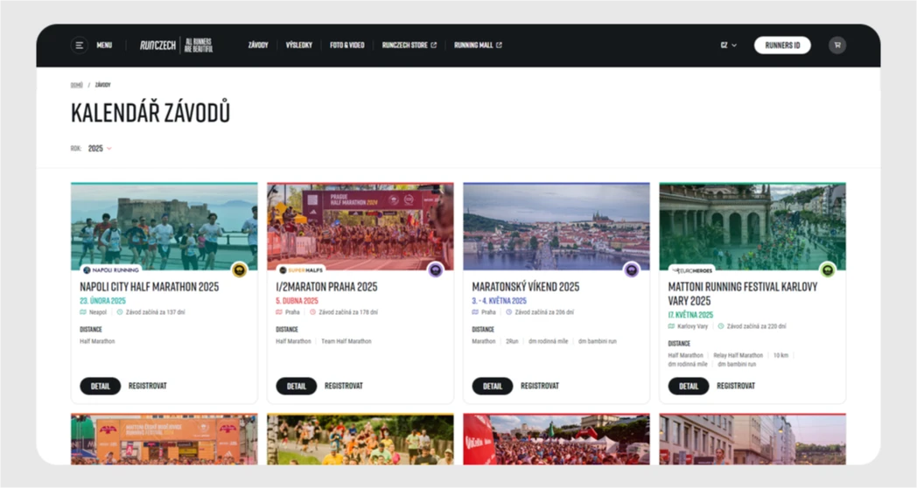Click Detail button for Napoli half marathon
Viewport: 917px width, 488px height.
(100, 386)
